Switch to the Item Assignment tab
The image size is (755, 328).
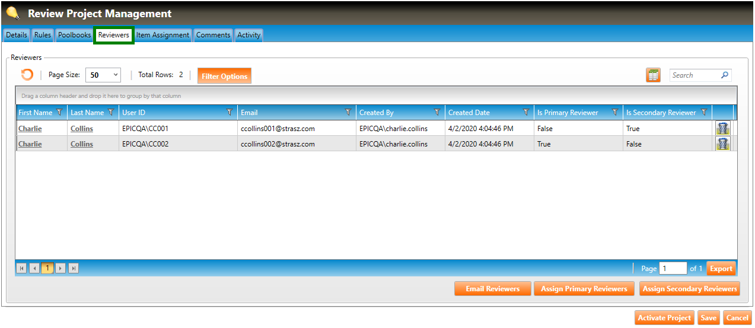(163, 35)
